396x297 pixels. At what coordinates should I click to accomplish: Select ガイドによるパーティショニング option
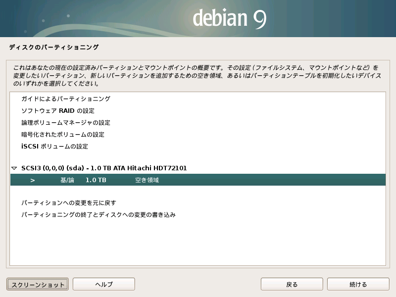click(x=65, y=99)
